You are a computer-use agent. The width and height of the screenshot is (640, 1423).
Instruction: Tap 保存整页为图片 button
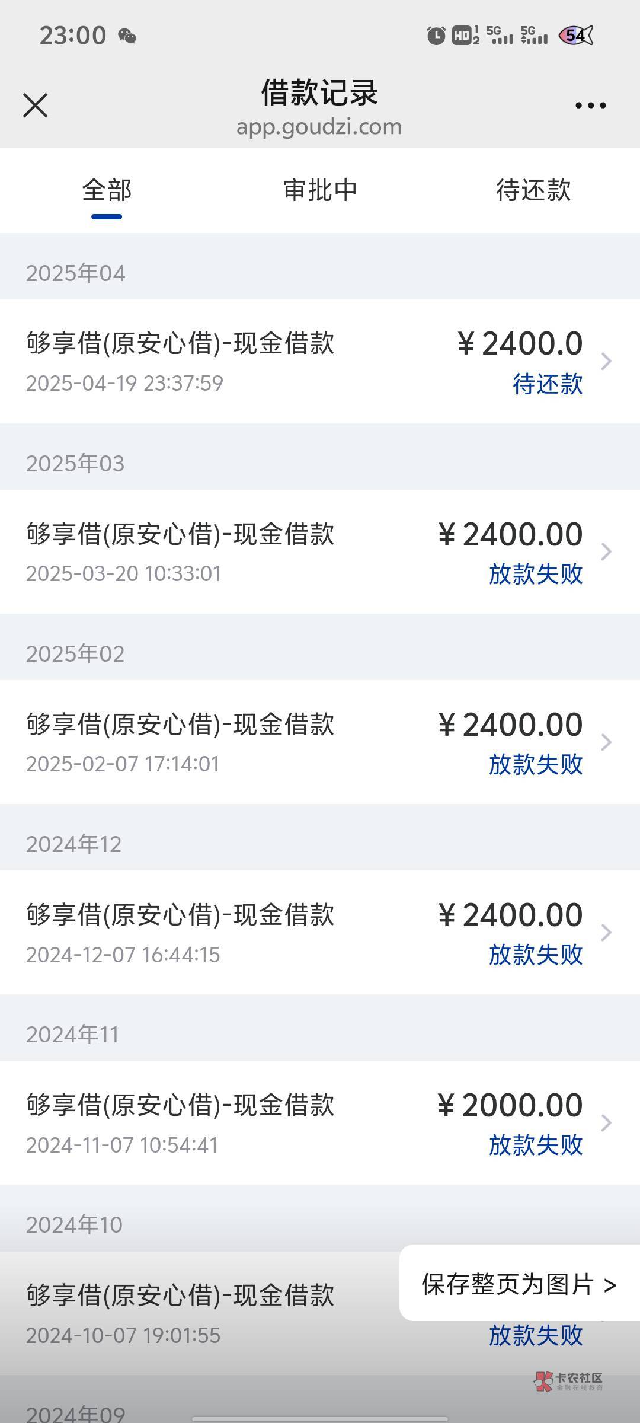pyautogui.click(x=519, y=1284)
